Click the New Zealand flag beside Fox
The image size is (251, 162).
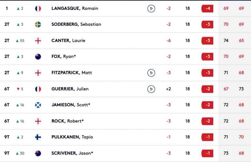[x=38, y=56]
